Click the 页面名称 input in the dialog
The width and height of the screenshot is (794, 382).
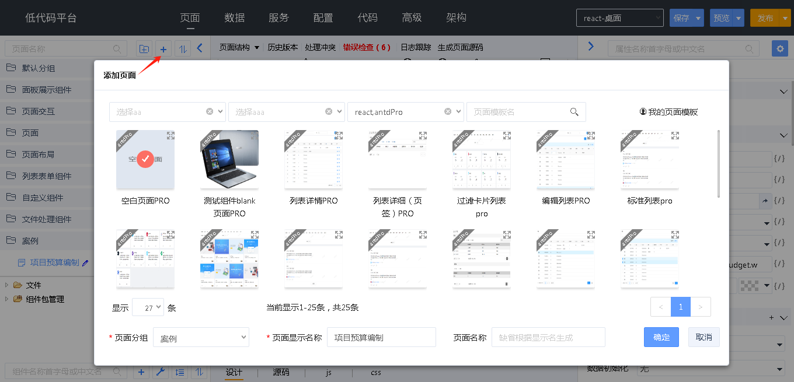point(548,337)
